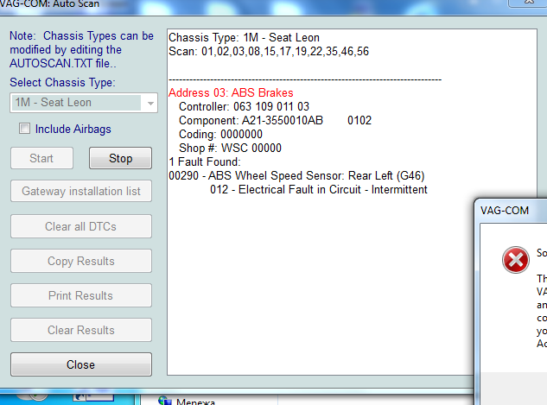
Task: Select the VAG-COM error dialog title bar
Action: (512, 211)
